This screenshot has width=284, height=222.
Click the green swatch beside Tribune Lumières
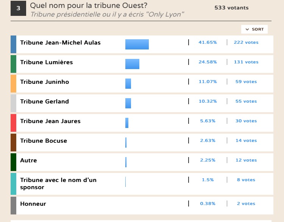14,64
